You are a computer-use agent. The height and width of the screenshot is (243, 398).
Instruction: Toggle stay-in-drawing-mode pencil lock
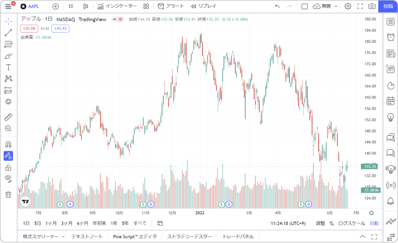tap(8, 156)
